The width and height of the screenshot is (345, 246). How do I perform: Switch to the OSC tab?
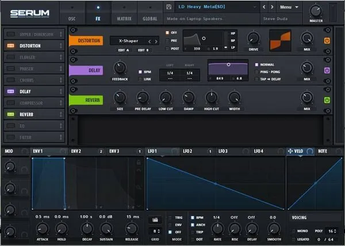click(x=72, y=14)
